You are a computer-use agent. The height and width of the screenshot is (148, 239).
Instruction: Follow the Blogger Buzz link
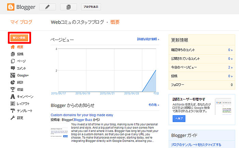tap(83, 120)
